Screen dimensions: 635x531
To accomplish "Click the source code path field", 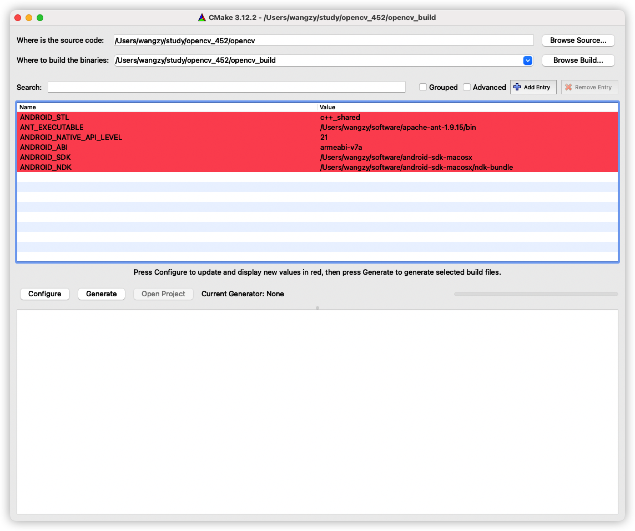I will 324,41.
